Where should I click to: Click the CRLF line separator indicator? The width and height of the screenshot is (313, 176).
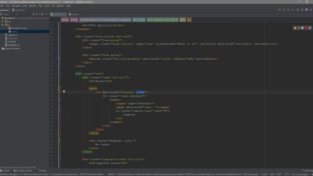coord(279,175)
